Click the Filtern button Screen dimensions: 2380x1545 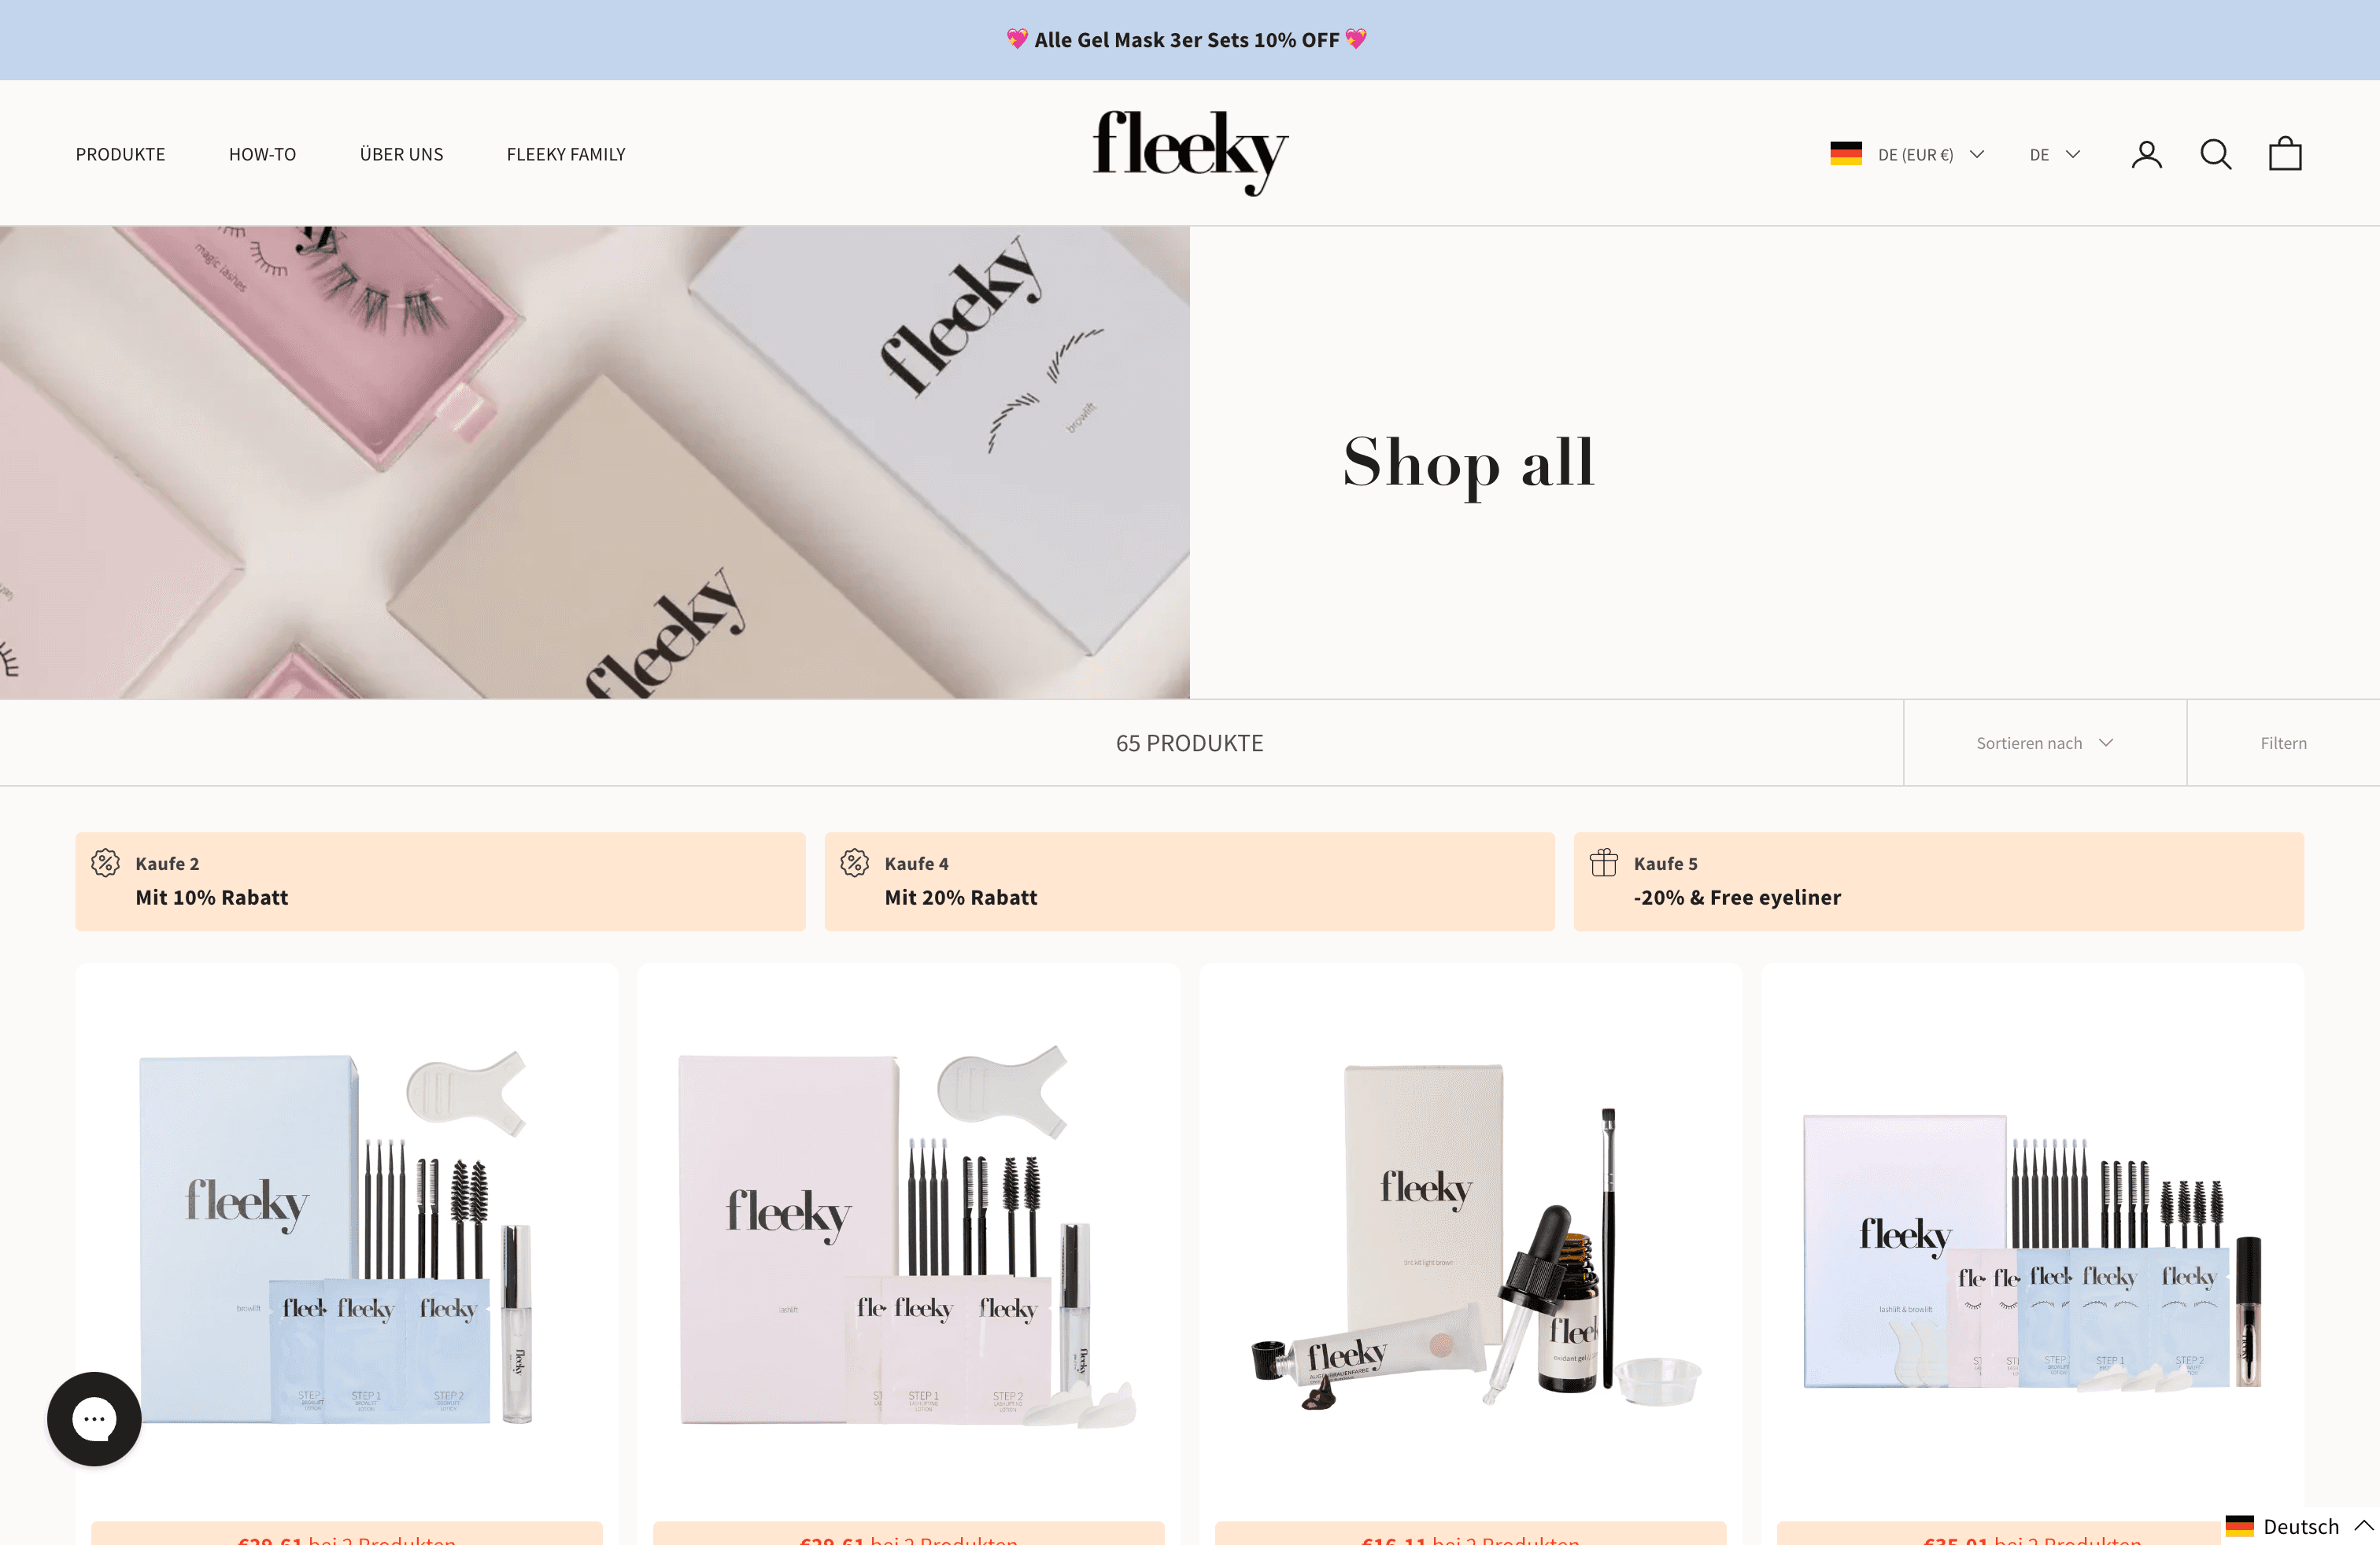pos(2283,743)
